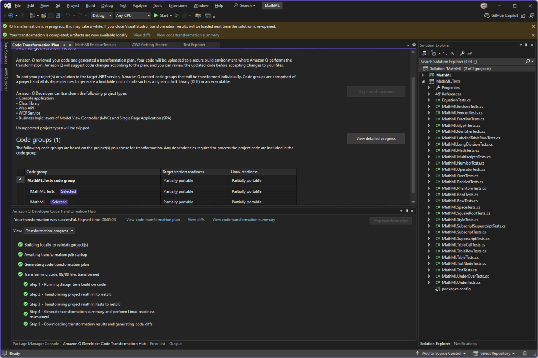The width and height of the screenshot is (538, 358).
Task: Click View code transformation summary link in hub
Action: click(x=243, y=220)
